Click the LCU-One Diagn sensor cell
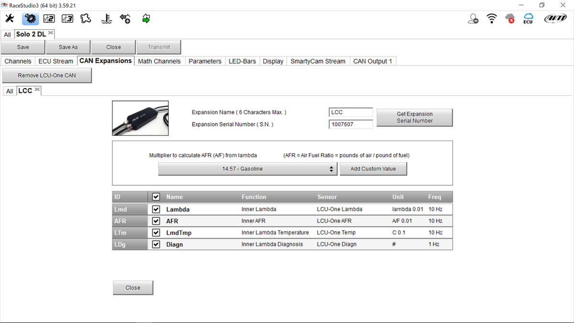Image resolution: width=574 pixels, height=323 pixels. 337,245
